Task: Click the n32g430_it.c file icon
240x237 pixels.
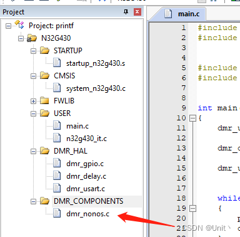Action: [x=57, y=138]
